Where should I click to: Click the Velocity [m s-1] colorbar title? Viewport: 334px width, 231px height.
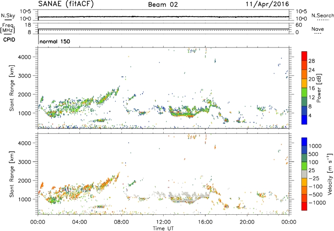tap(330, 174)
